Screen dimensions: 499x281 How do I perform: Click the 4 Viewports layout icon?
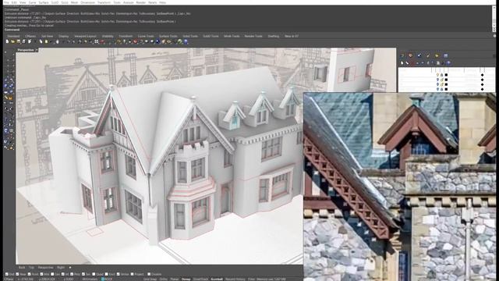point(96,41)
